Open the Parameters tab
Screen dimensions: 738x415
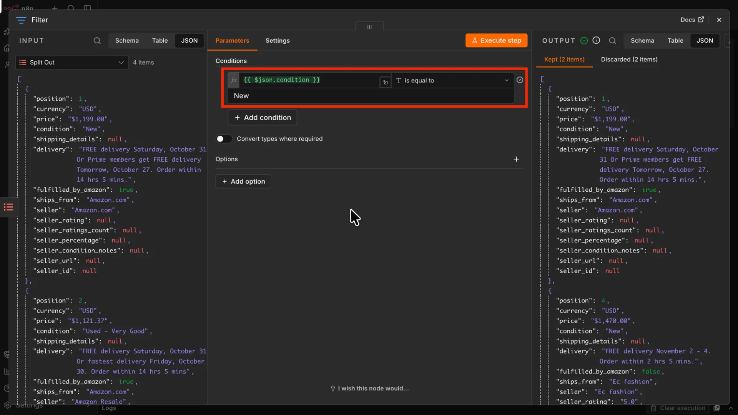[x=232, y=41]
